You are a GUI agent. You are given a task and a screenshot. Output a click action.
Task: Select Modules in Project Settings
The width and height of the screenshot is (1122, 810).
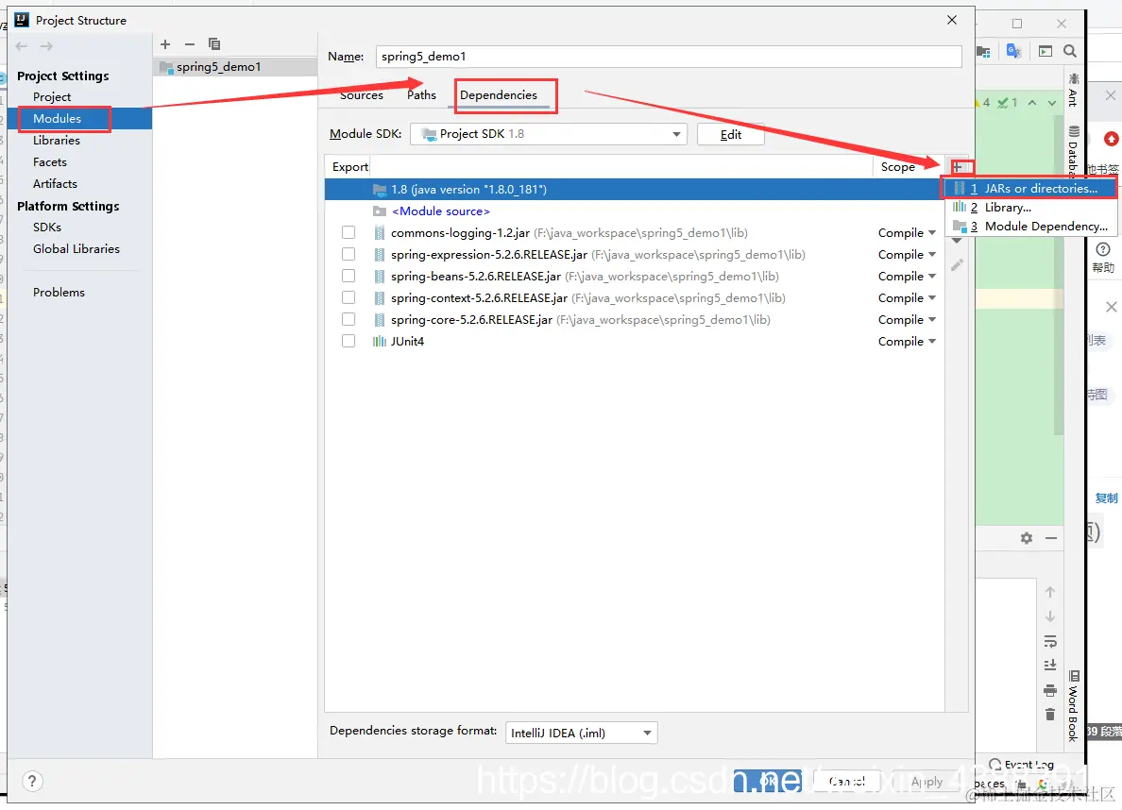[x=79, y=119]
